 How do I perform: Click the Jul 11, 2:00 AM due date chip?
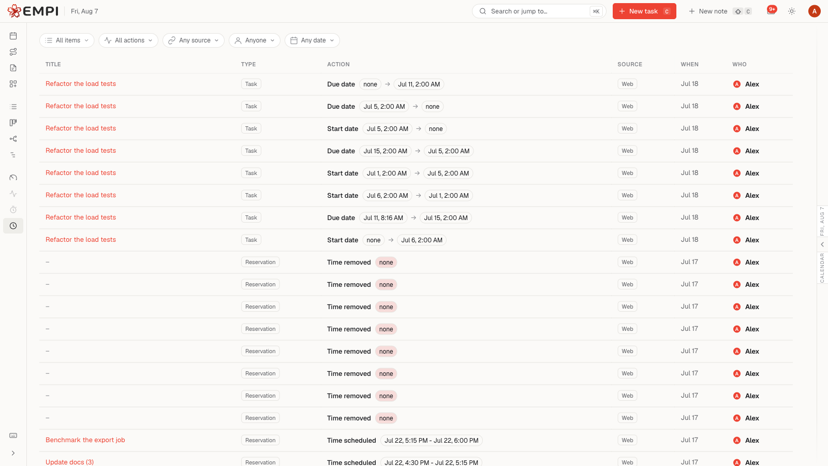click(x=419, y=84)
